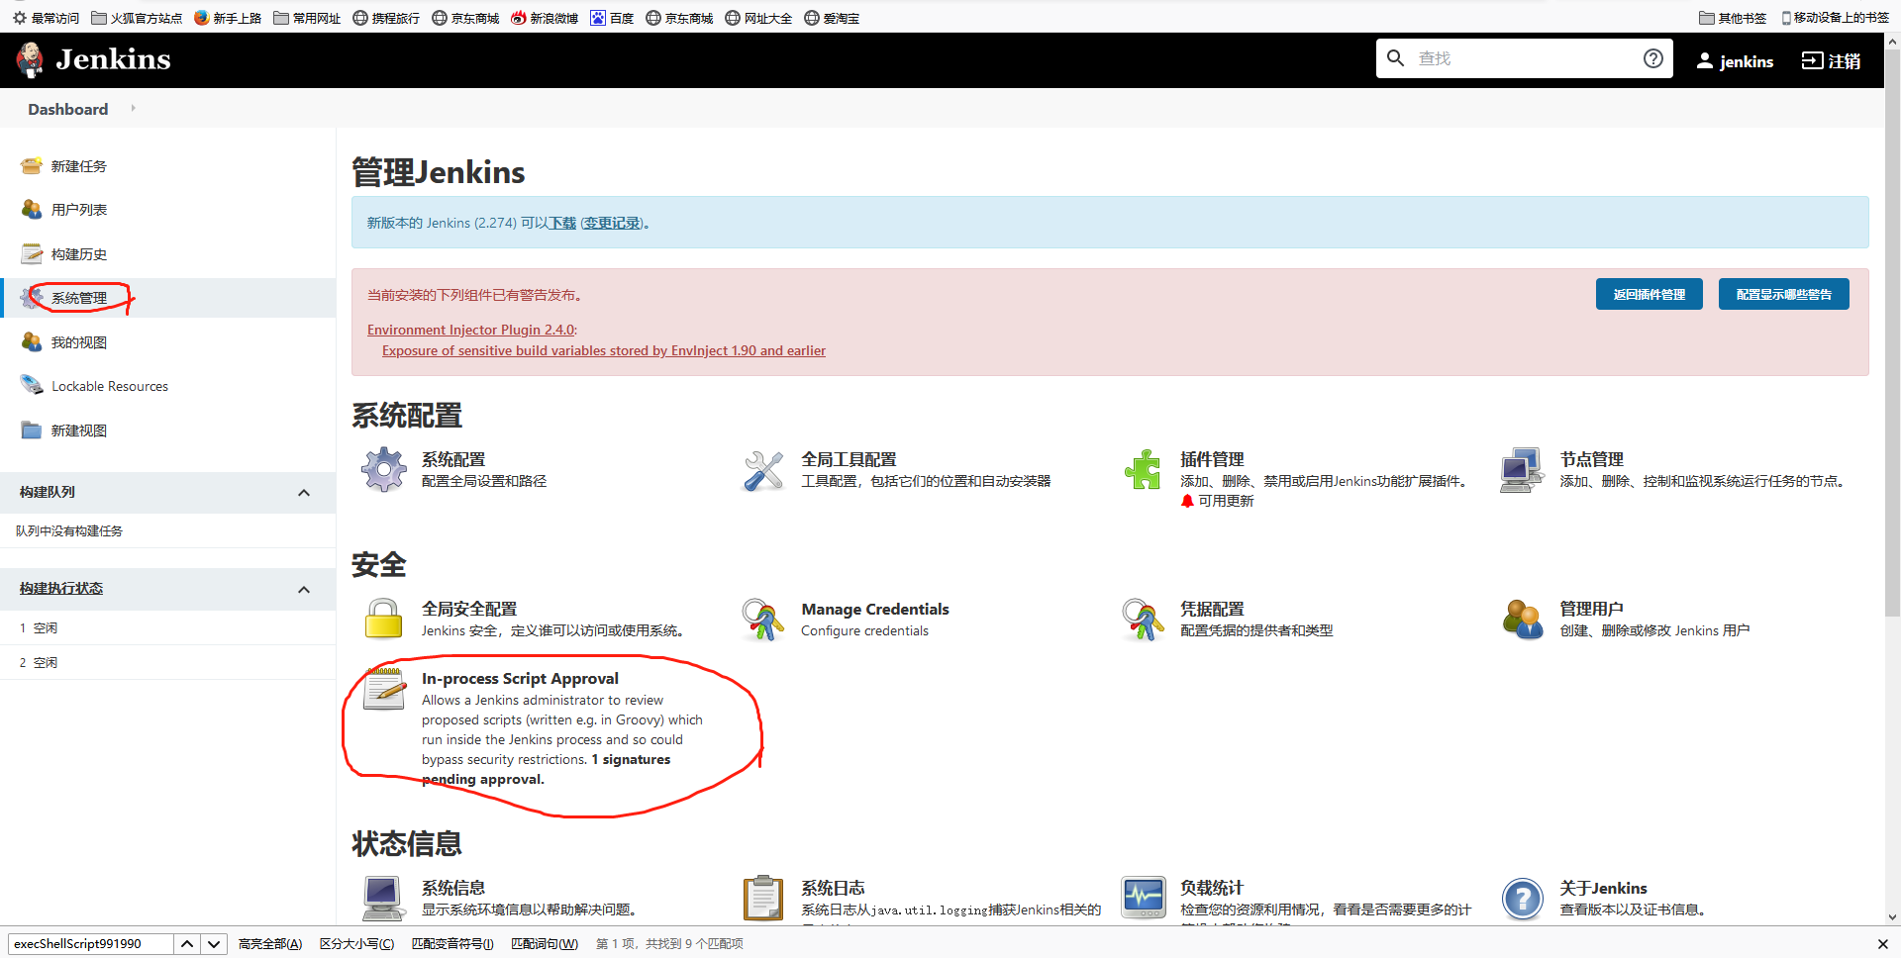Click the 返回插件管理 button

(1648, 293)
